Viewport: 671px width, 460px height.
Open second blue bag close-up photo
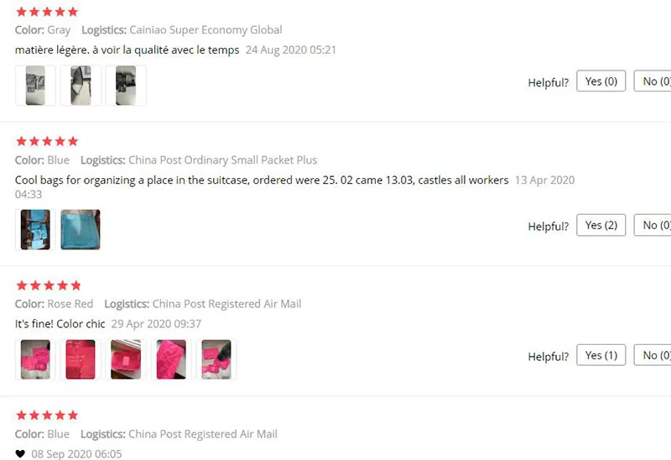click(x=81, y=229)
